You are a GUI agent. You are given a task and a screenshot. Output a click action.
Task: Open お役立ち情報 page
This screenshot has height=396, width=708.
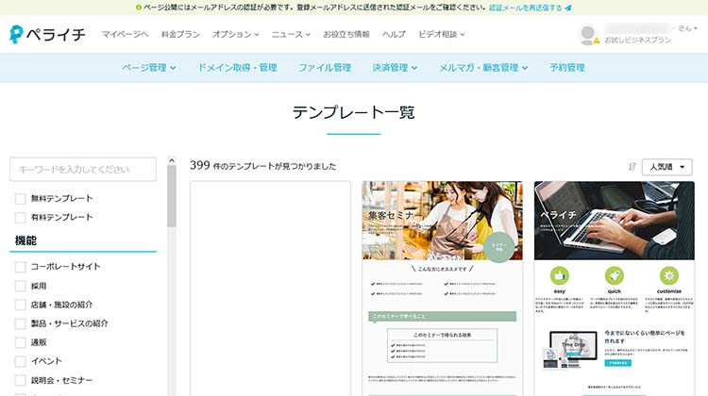[346, 34]
